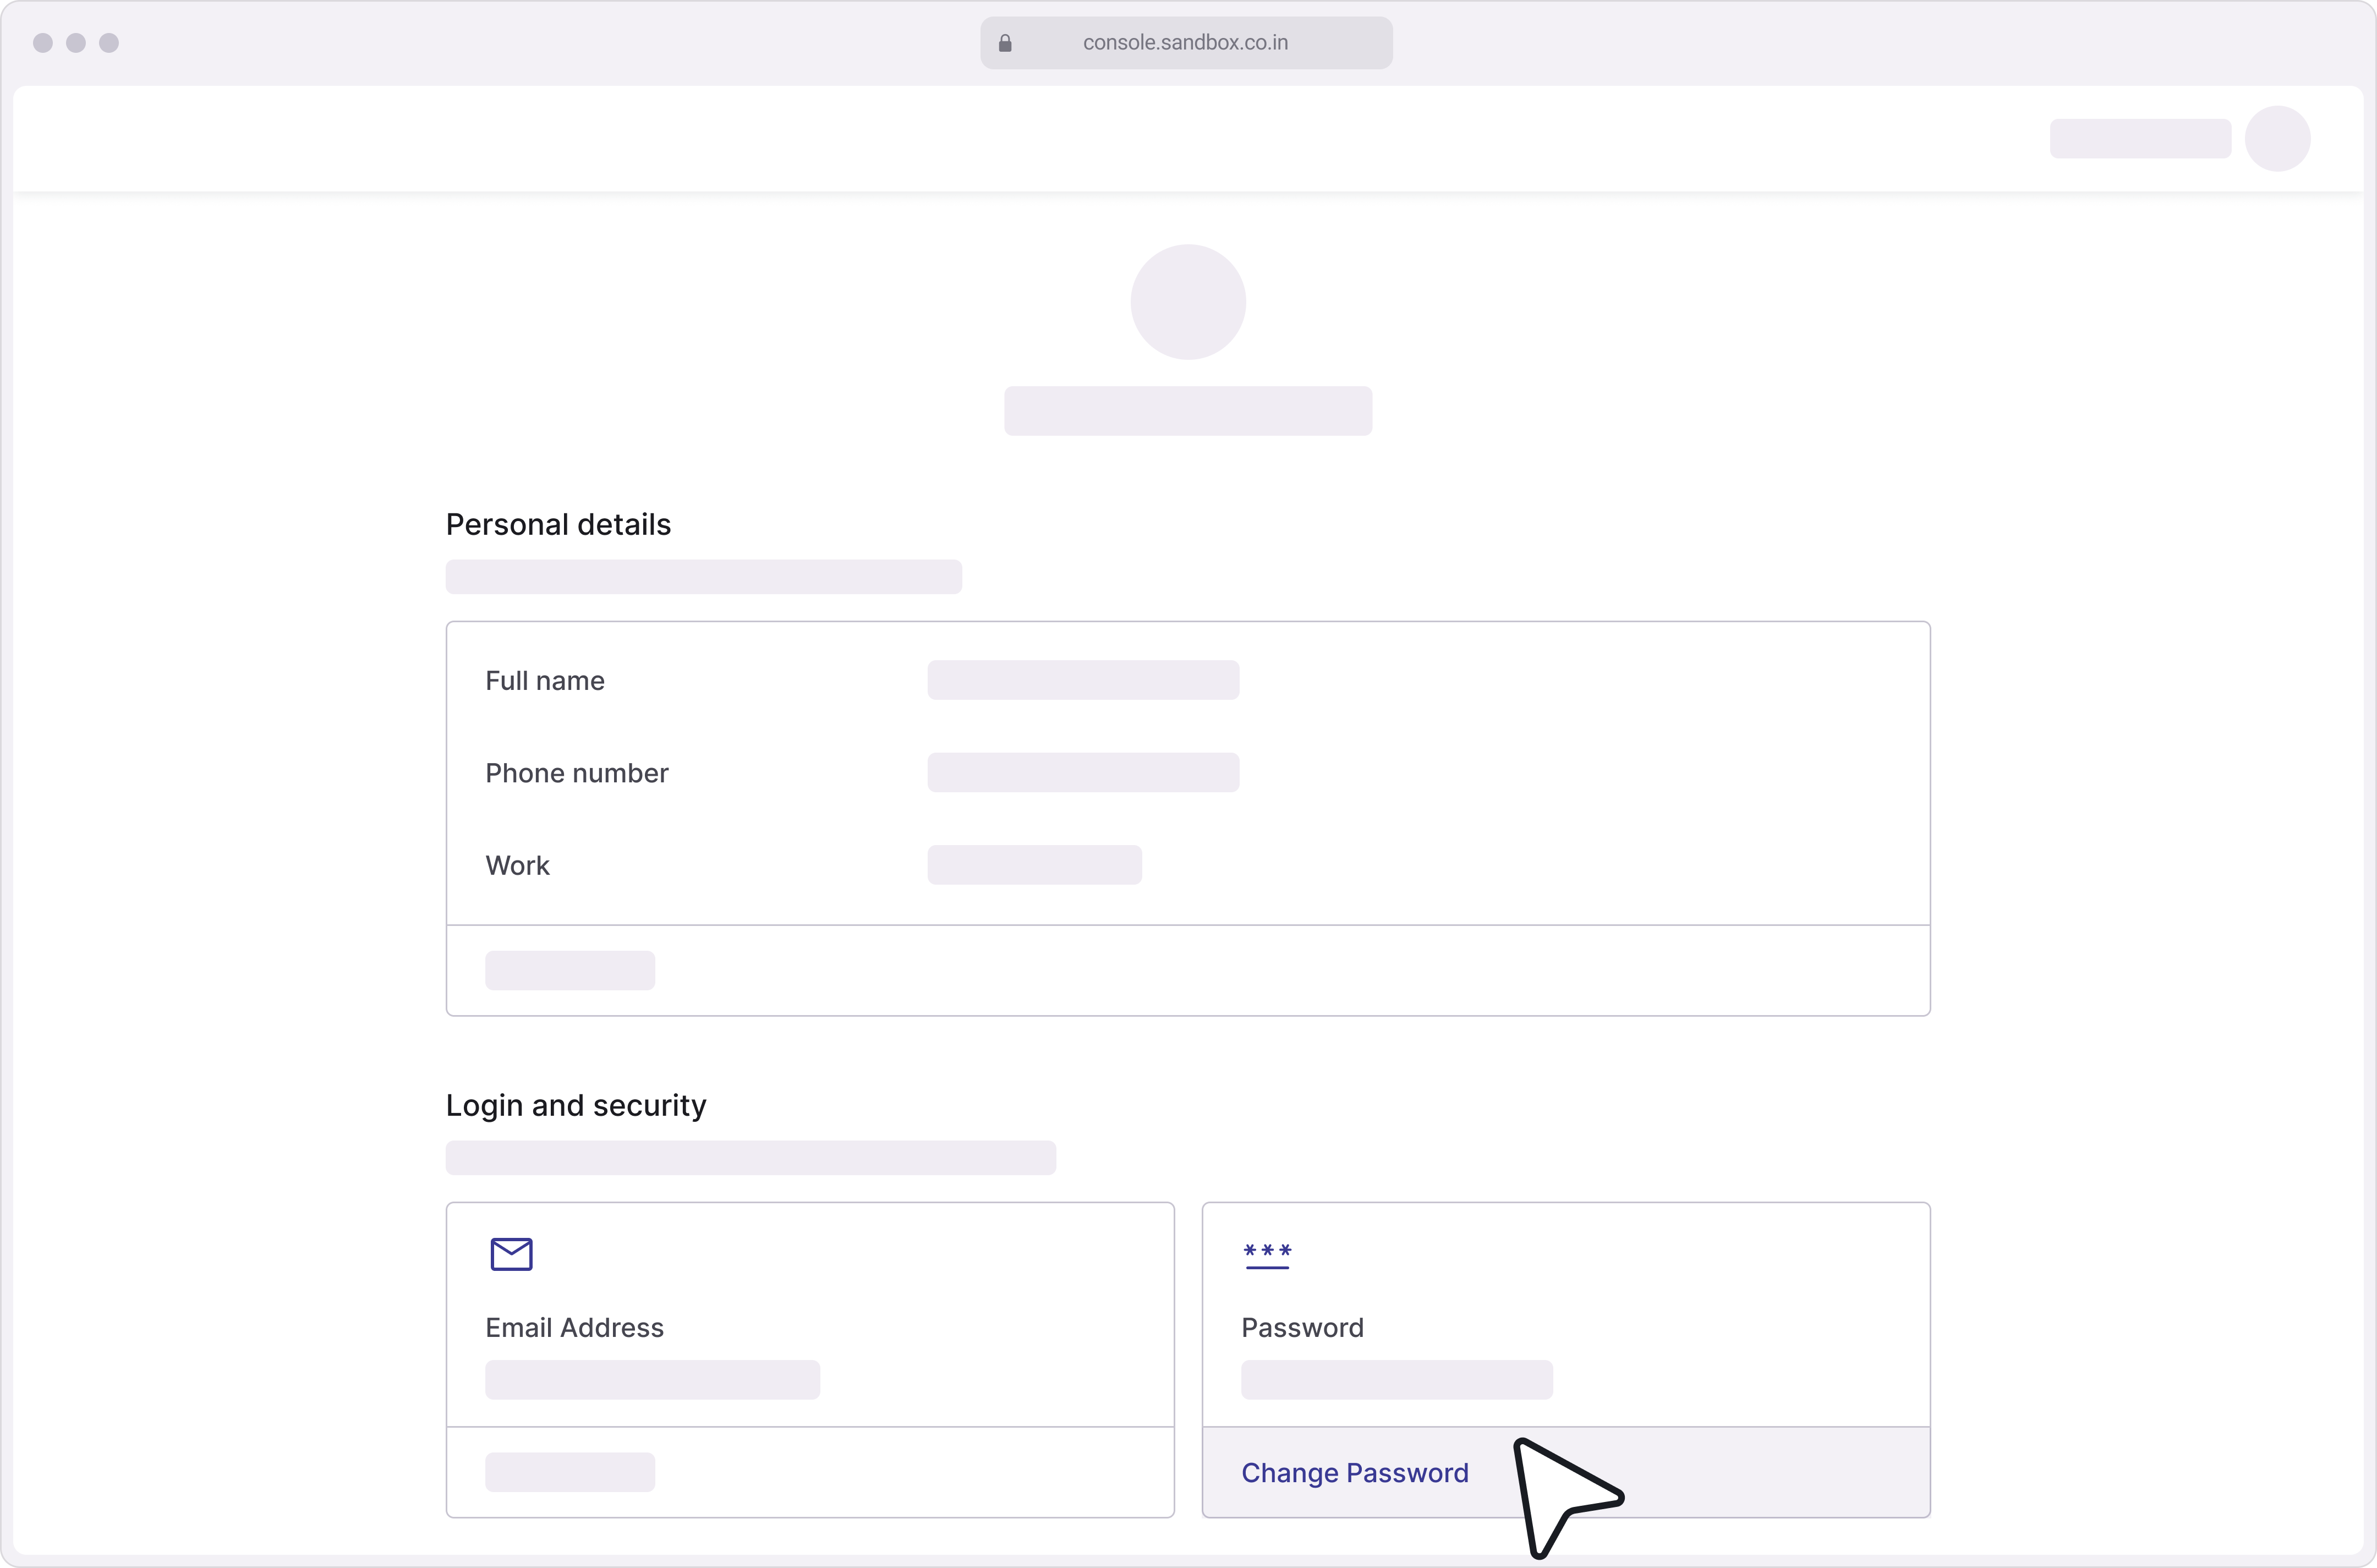This screenshot has width=2377, height=1568.
Task: Click the password value placeholder
Action: [1397, 1380]
